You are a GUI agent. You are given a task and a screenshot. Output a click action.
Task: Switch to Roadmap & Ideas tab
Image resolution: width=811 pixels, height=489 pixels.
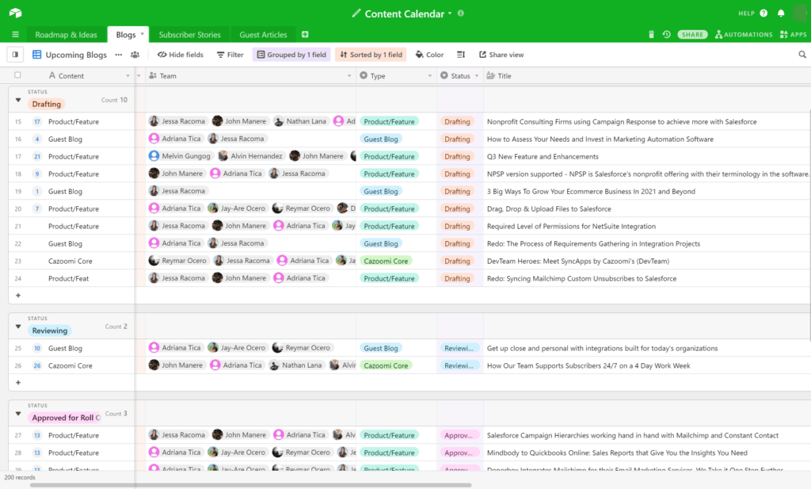click(67, 35)
